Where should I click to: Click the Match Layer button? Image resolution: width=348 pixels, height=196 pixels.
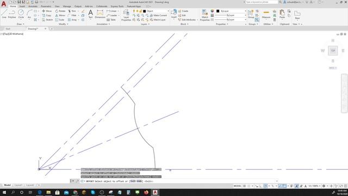[158, 20]
